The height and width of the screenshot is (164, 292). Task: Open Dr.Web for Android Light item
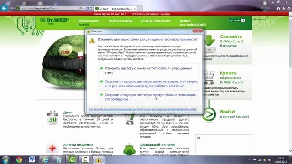193,23
